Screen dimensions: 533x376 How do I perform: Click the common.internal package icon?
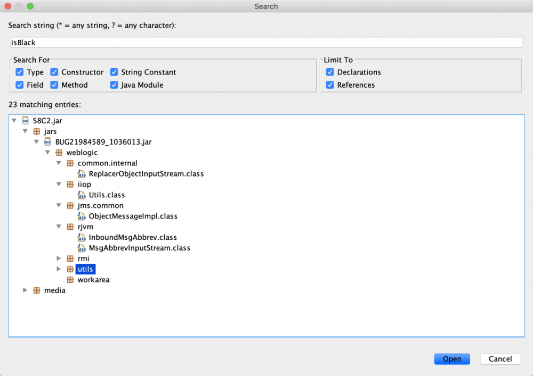pyautogui.click(x=70, y=163)
